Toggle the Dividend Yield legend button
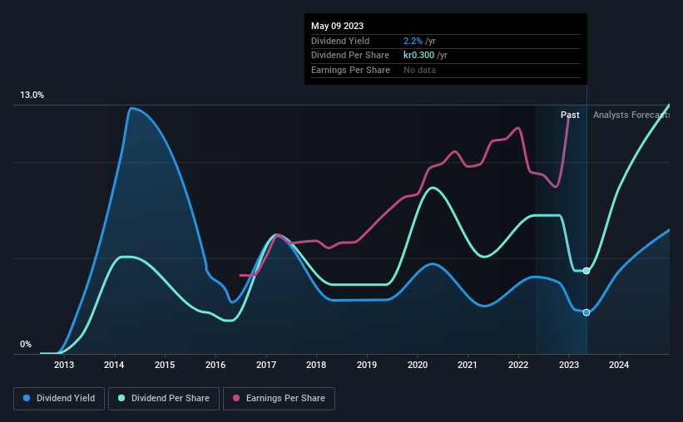 click(59, 399)
